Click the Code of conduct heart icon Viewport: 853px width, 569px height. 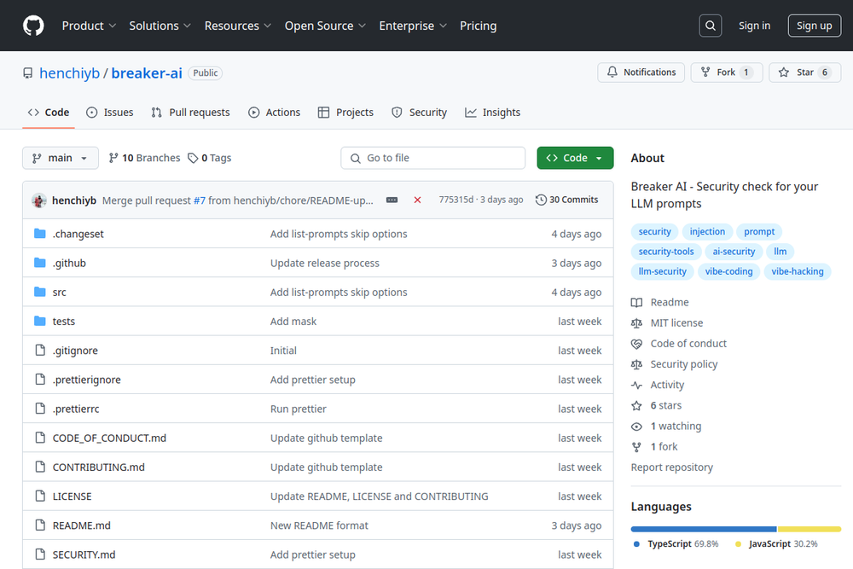tap(636, 344)
